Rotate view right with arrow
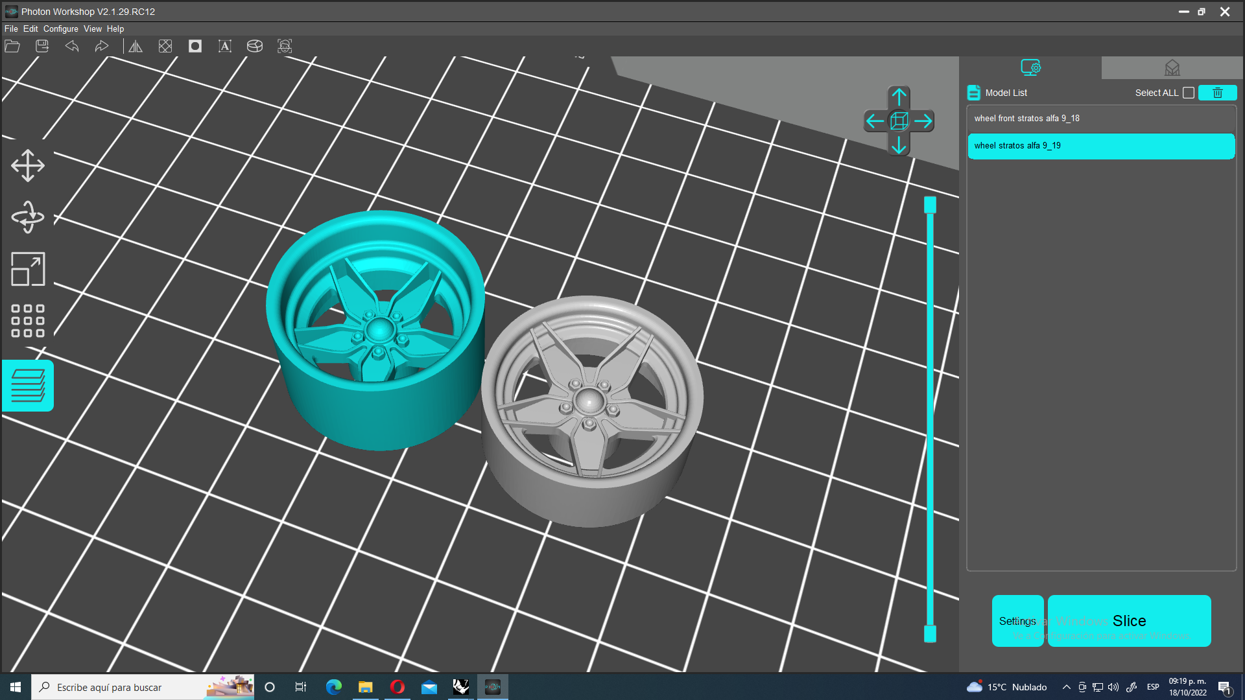This screenshot has width=1245, height=700. [923, 121]
